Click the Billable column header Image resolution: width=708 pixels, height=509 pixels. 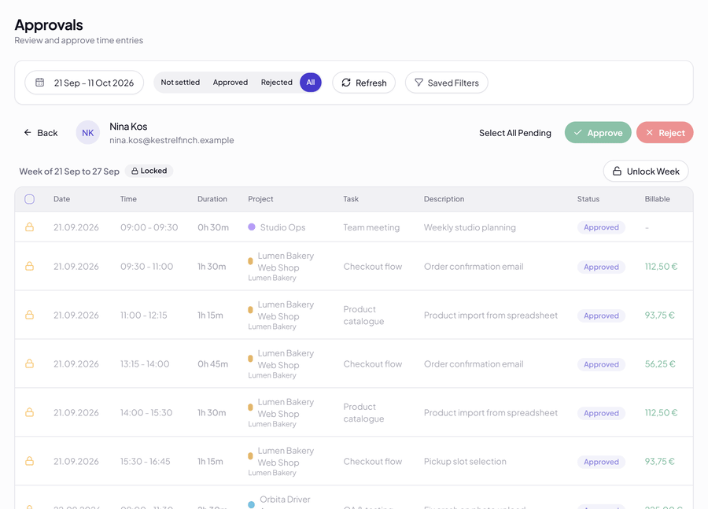point(658,199)
